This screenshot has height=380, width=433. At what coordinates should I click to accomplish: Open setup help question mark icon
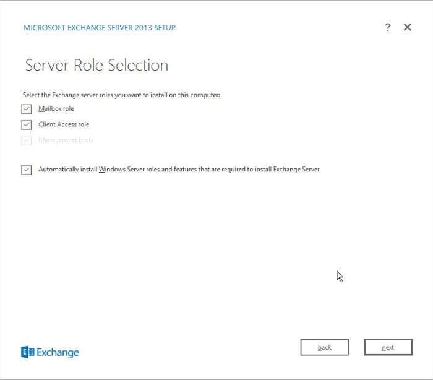(388, 27)
